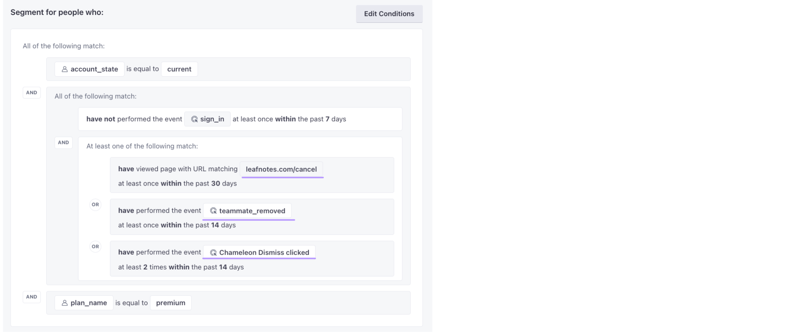This screenshot has width=811, height=332.
Task: Click 'have not performed the event' text
Action: 134,119
